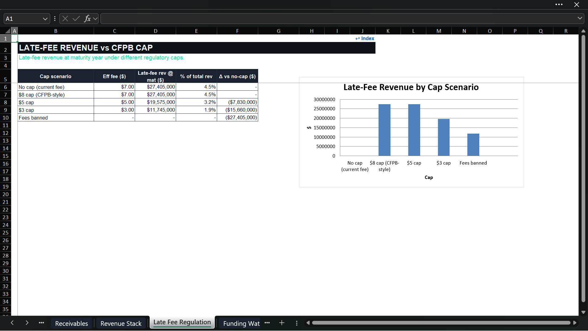
Task: Switch to the Receivables sheet tab
Action: [71, 323]
